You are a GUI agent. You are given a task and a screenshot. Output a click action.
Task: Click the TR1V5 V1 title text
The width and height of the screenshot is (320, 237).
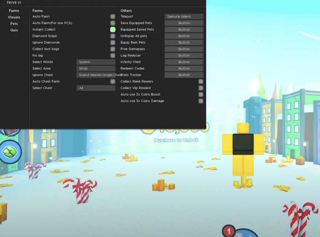tap(14, 3)
